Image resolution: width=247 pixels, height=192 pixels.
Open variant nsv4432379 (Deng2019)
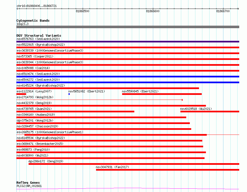tap(34, 103)
